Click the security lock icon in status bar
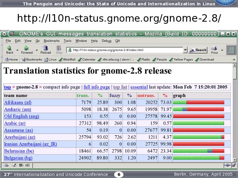This screenshot has width=238, height=178. (234, 165)
